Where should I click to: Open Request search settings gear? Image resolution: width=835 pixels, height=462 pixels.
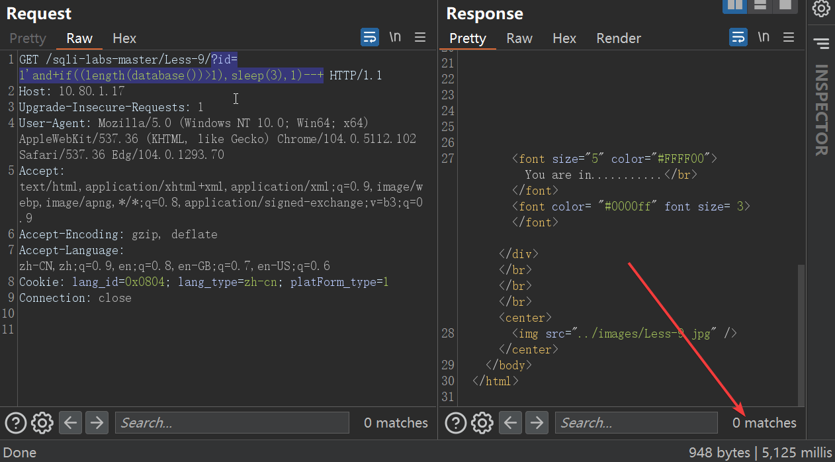tap(42, 422)
